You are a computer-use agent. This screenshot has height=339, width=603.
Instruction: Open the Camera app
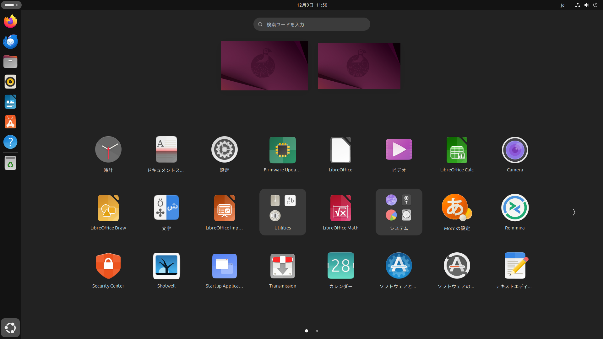point(514,150)
